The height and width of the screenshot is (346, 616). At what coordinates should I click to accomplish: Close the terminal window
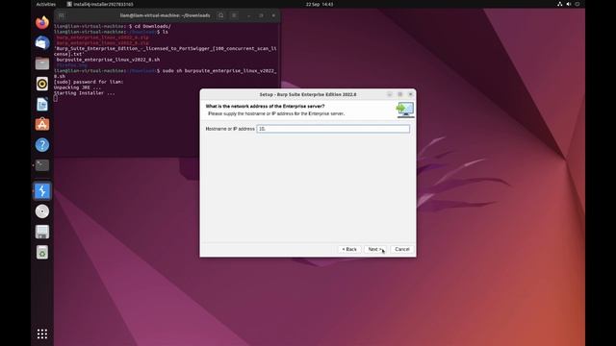coord(273,15)
